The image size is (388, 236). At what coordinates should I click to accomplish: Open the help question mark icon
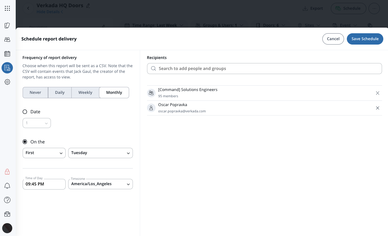[x=7, y=200]
